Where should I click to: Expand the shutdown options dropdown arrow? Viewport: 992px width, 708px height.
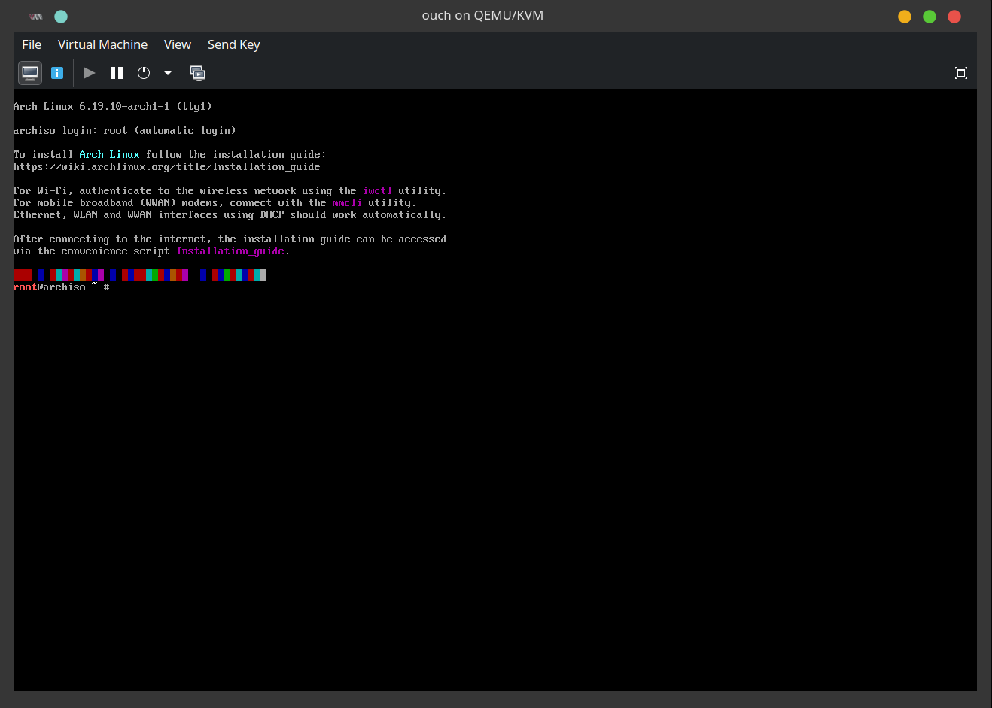pos(168,73)
